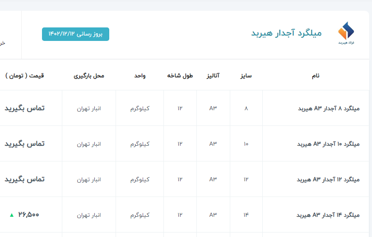Screen dimensions: 372x237
Task: Click the آنالیز column header
Action: [x=213, y=76]
